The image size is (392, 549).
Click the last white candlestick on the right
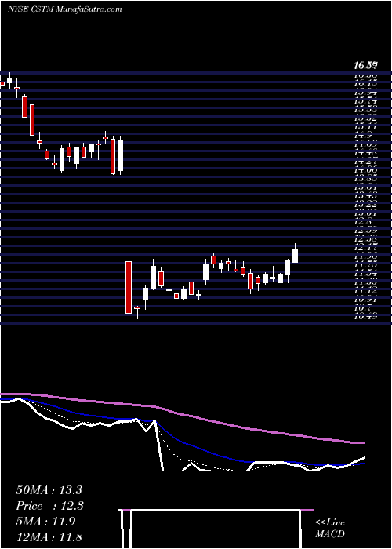295,256
